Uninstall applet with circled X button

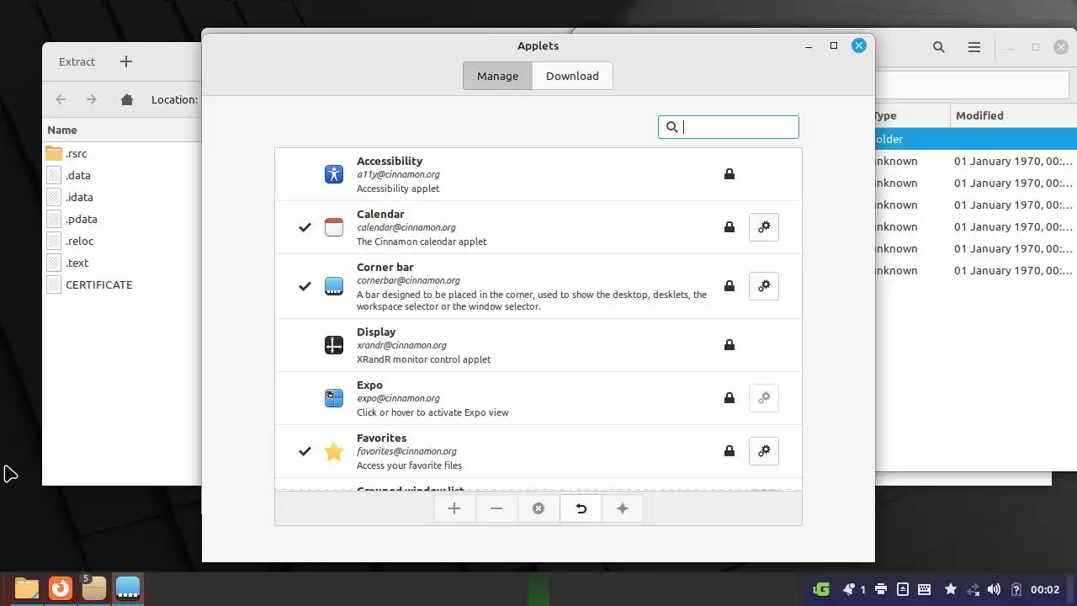[x=538, y=508]
